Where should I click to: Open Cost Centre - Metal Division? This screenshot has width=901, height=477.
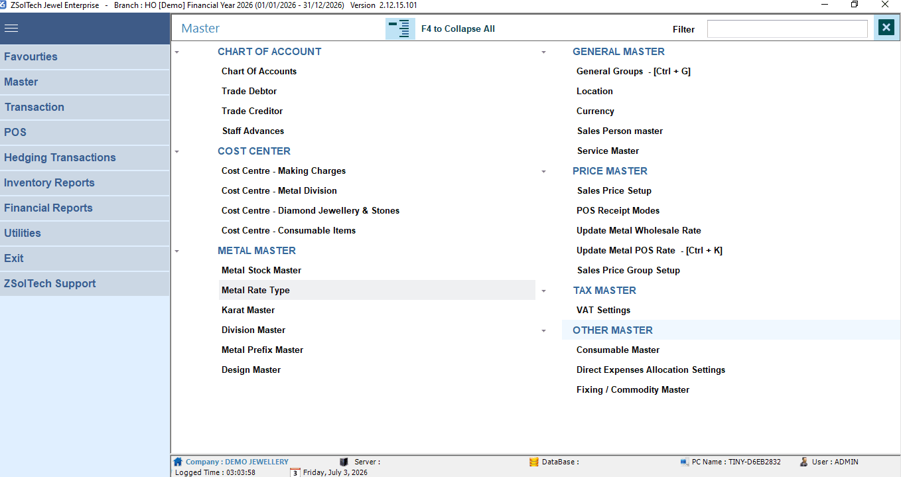coord(279,190)
